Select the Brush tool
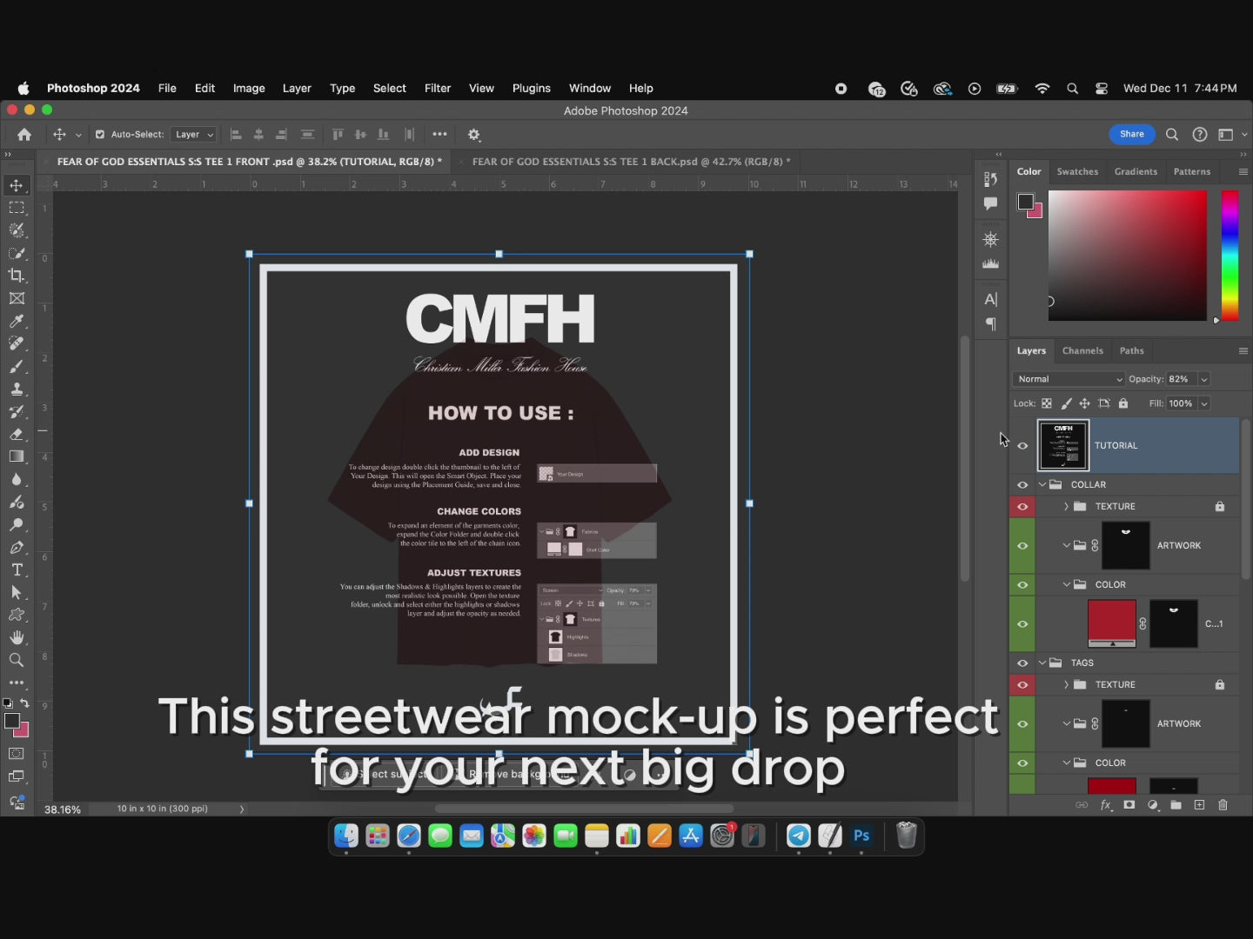 coord(17,366)
